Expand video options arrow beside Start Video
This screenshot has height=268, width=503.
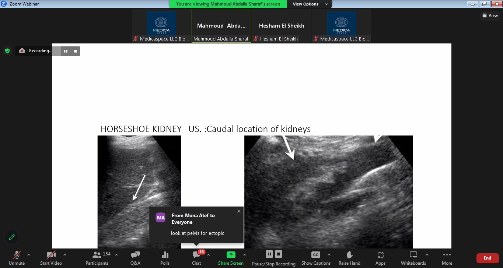click(65, 255)
